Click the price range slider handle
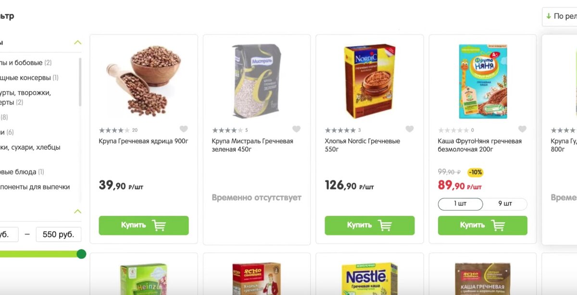 [81, 254]
